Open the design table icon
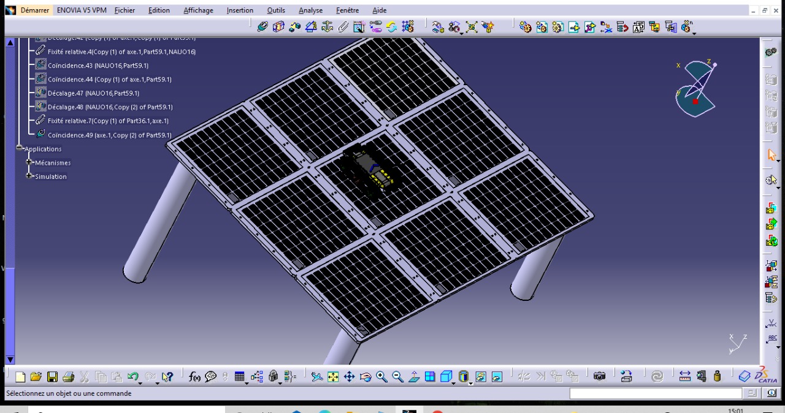785x413 pixels. click(x=239, y=377)
